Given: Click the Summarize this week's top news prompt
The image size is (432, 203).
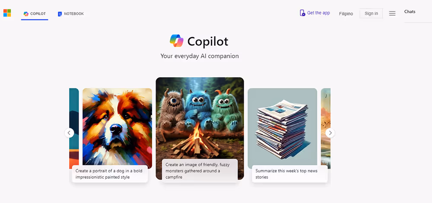Looking at the screenshot, I should pos(289,174).
